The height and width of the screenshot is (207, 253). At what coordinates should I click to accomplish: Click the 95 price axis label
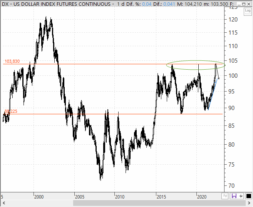pyautogui.click(x=231, y=92)
